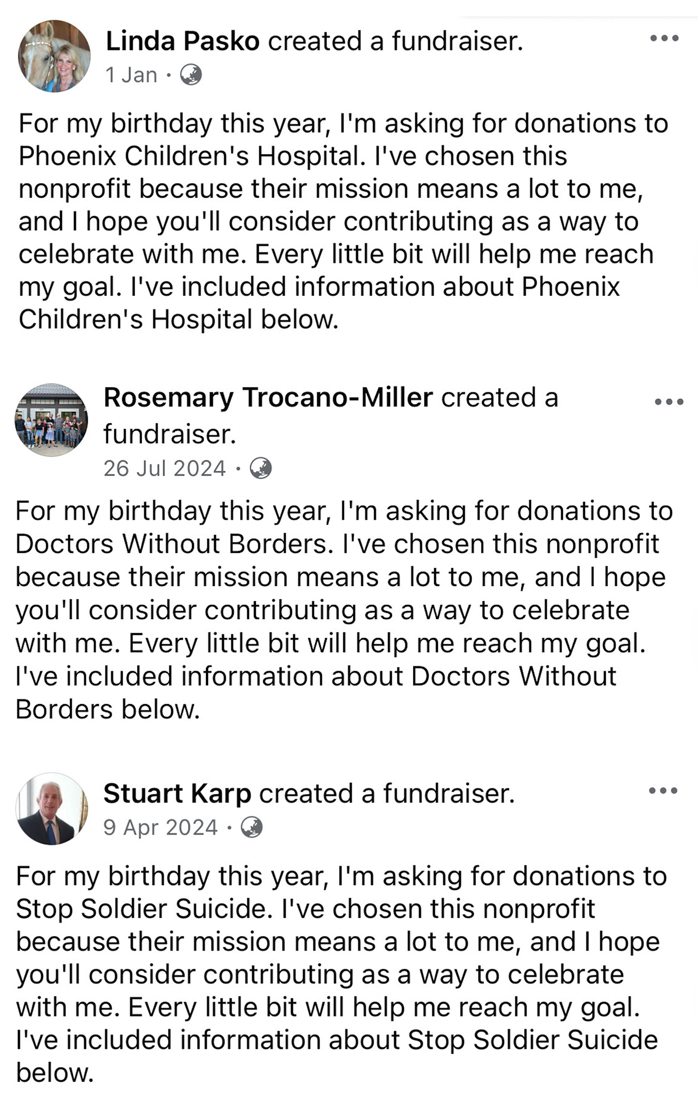Click the post text about Phoenix Children's Hospital
The width and height of the screenshot is (698, 1107).
(x=343, y=221)
